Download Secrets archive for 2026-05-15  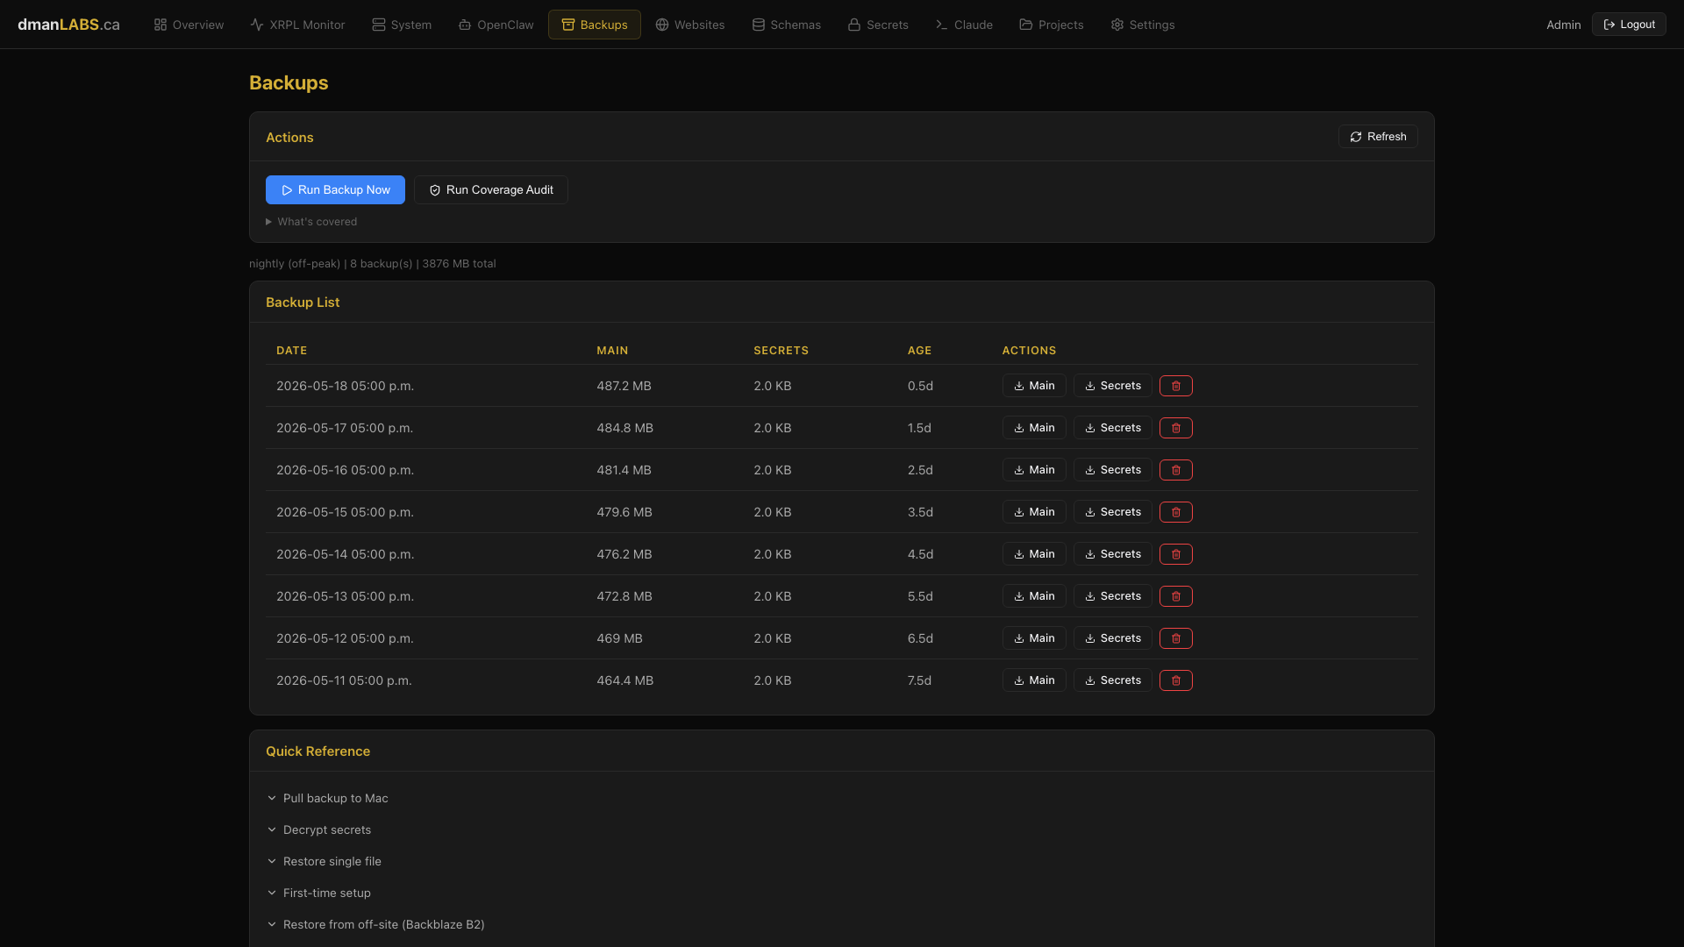(x=1112, y=512)
